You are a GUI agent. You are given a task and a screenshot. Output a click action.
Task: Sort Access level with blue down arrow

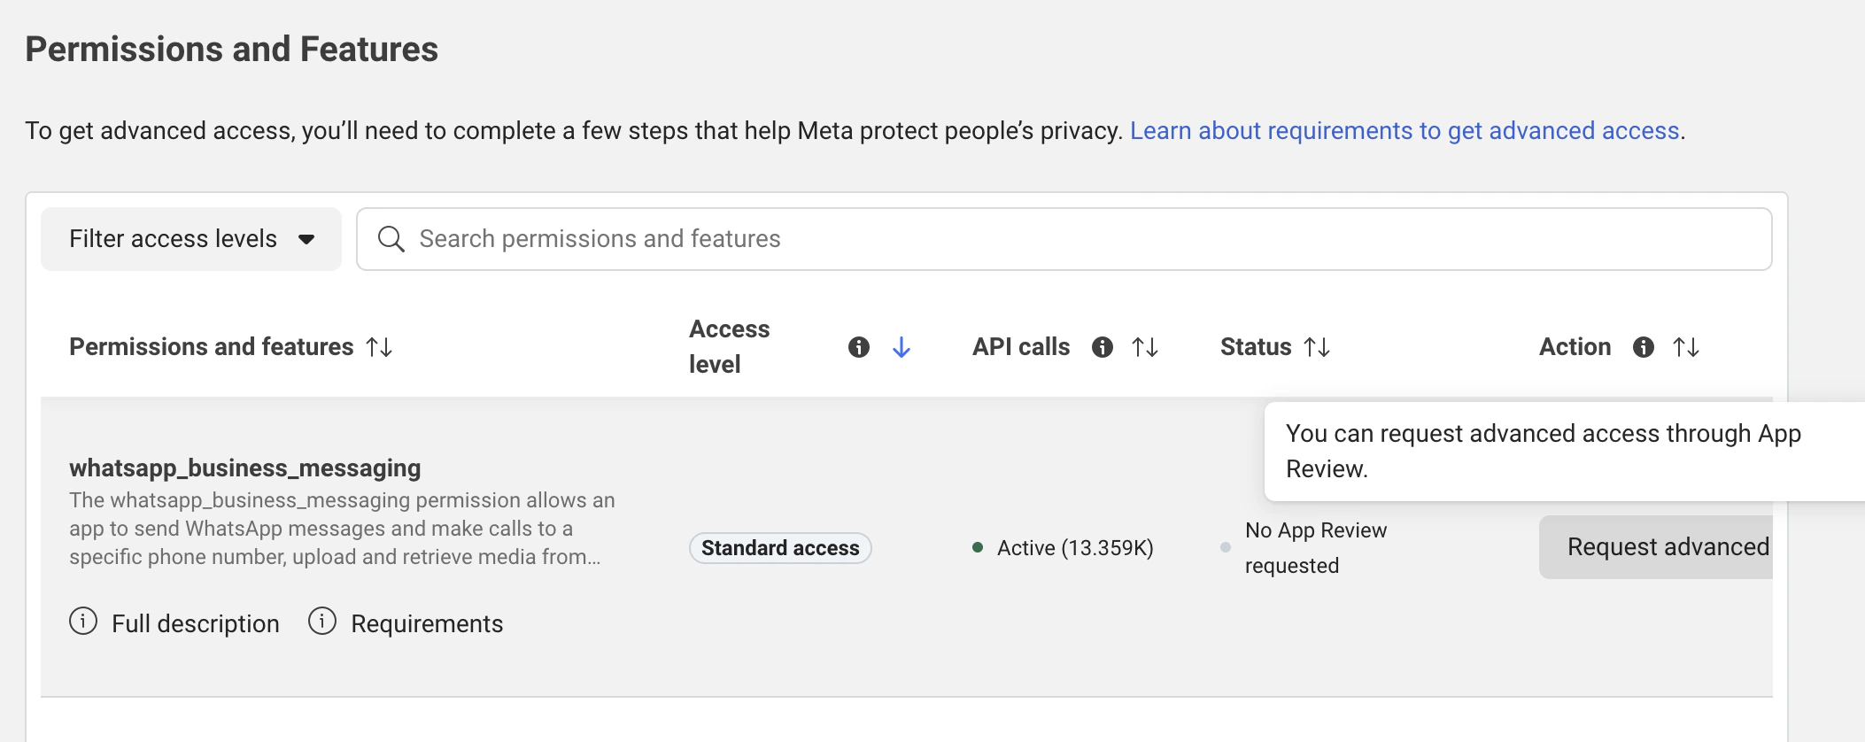coord(902,347)
